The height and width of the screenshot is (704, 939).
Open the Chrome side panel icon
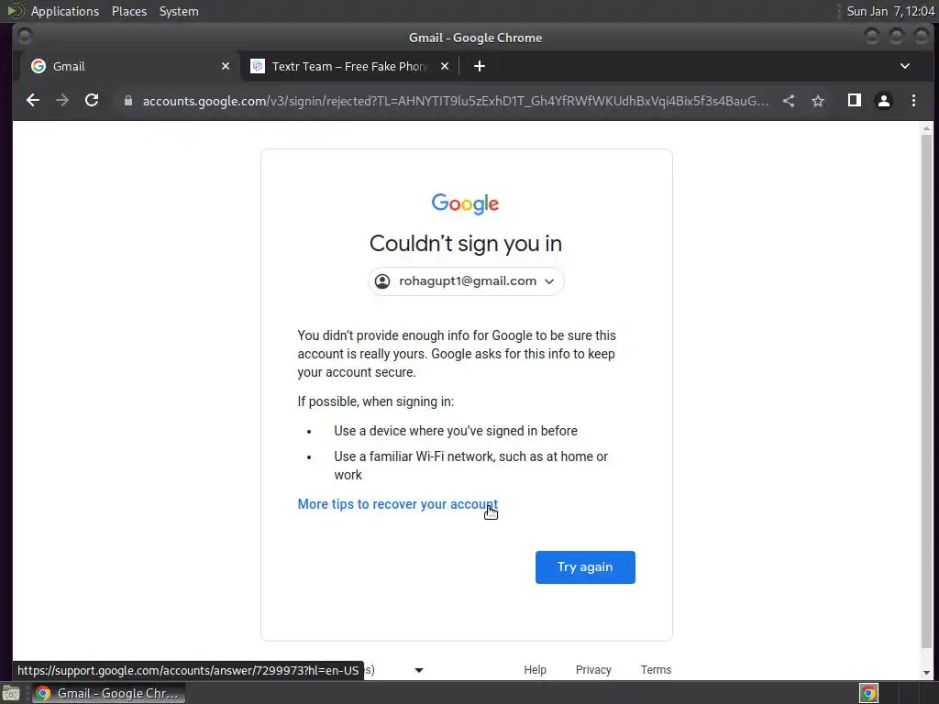(855, 101)
